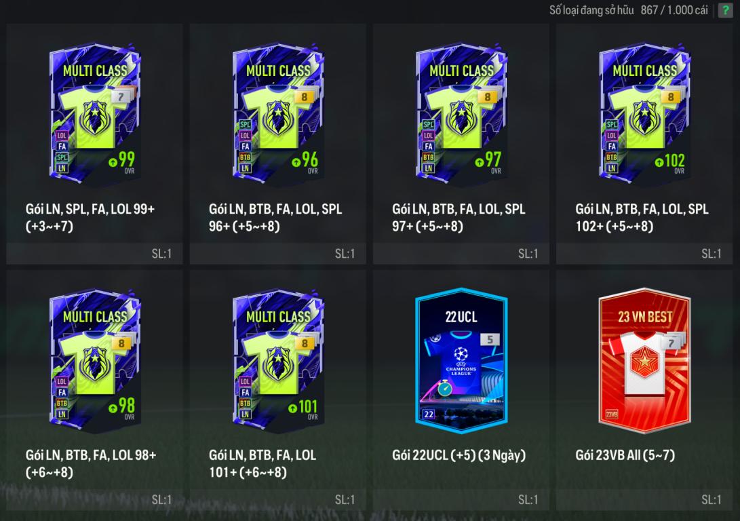Open the Multi Class 97 OVR pack image
740x521 pixels.
461,113
